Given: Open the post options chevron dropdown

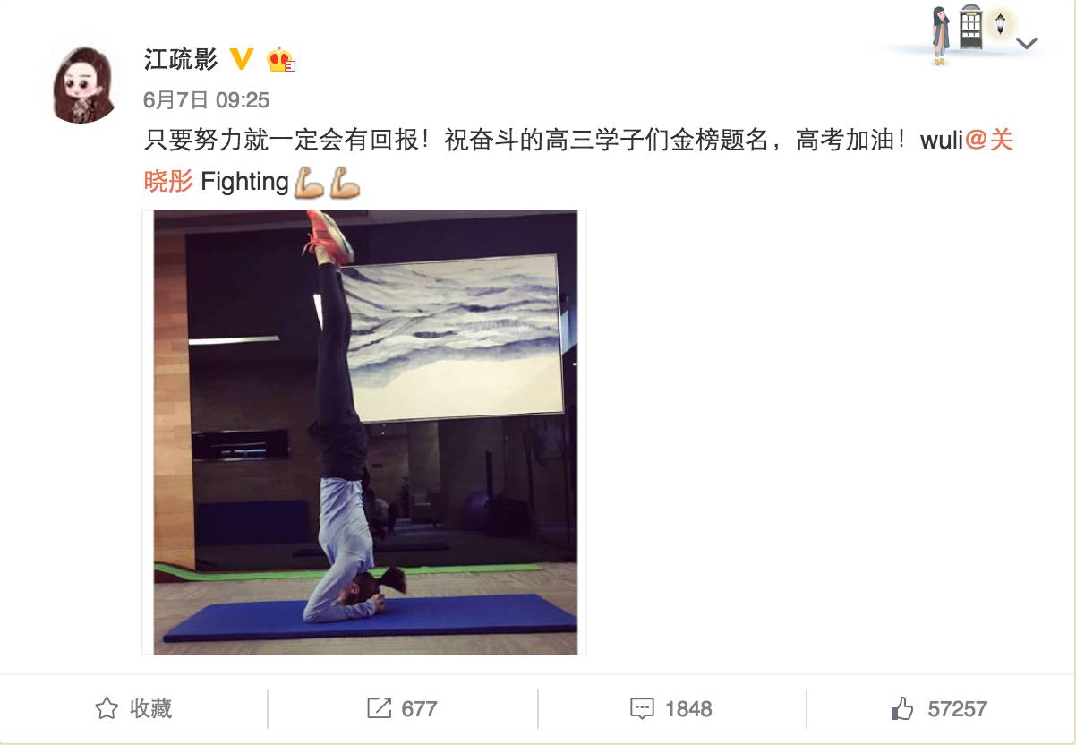Looking at the screenshot, I should (x=1027, y=43).
